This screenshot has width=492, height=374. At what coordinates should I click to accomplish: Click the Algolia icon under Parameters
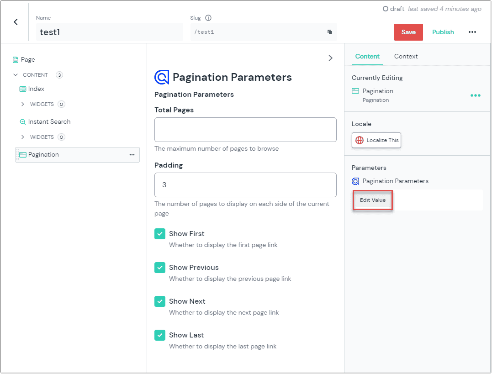355,181
